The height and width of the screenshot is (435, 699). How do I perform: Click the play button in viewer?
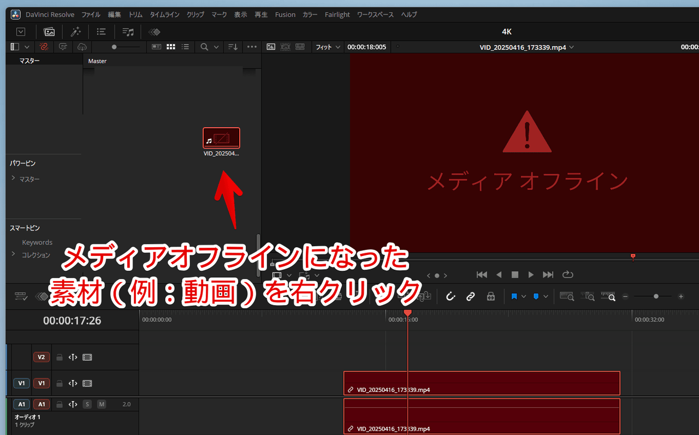point(531,275)
